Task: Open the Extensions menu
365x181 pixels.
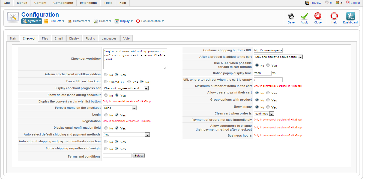Action: [88, 3]
